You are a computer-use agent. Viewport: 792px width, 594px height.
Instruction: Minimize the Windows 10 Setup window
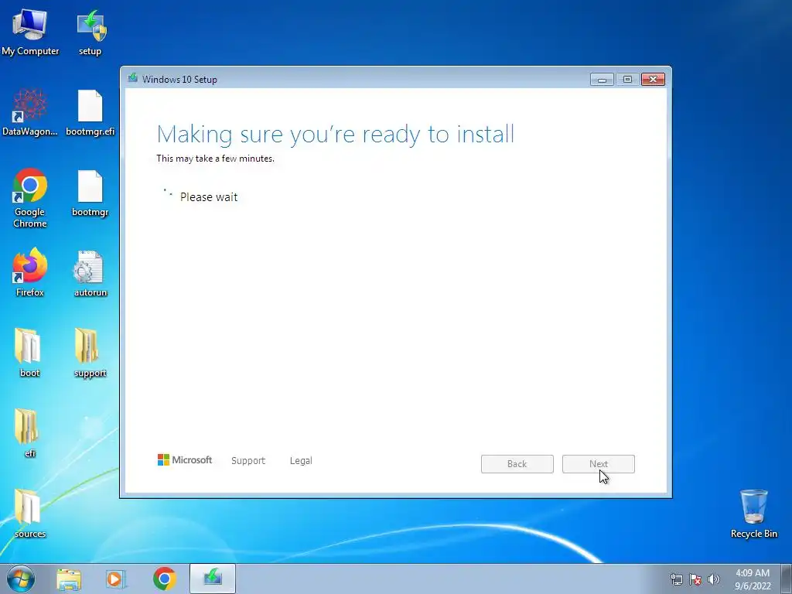602,80
